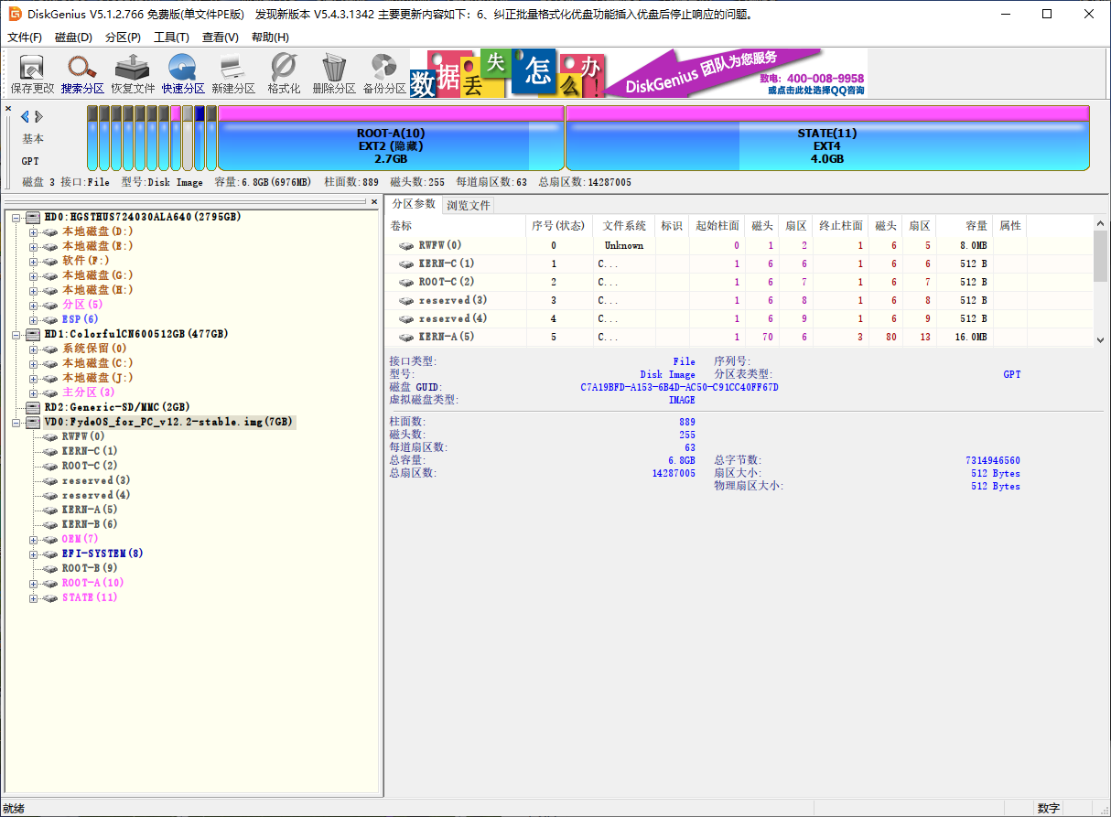The height and width of the screenshot is (817, 1111).
Task: Select 本地磁盘(J:) in the tree
Action: tap(98, 378)
